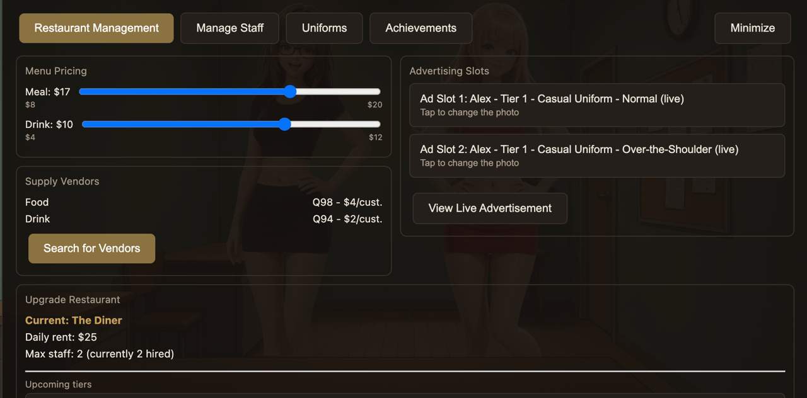This screenshot has width=807, height=398.
Task: Click the Meal: $17 label
Action: pos(48,92)
